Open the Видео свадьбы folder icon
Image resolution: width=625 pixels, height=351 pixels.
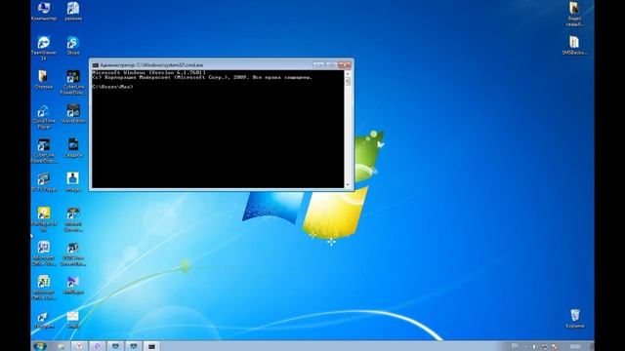click(x=574, y=14)
